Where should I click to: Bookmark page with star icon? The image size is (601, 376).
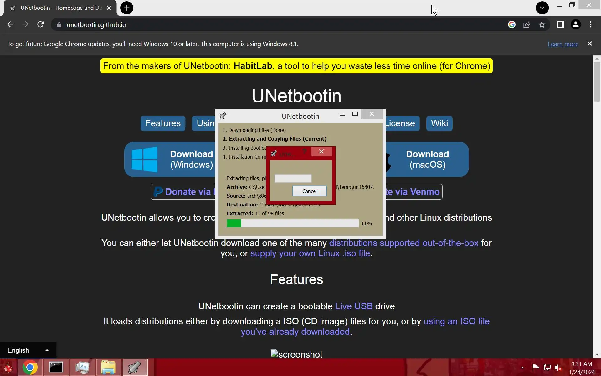point(542,24)
